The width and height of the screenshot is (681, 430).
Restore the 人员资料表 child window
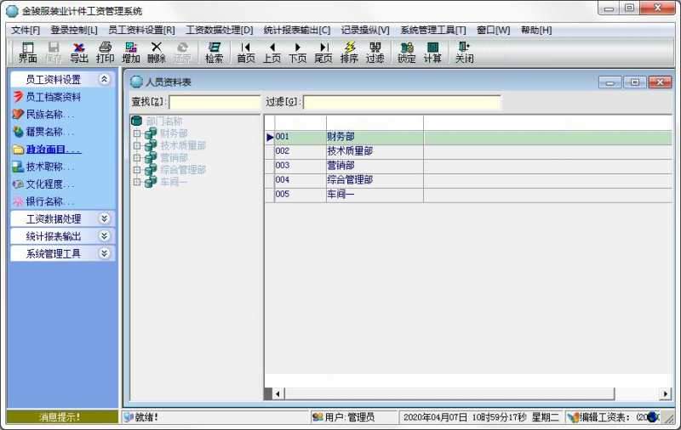634,82
